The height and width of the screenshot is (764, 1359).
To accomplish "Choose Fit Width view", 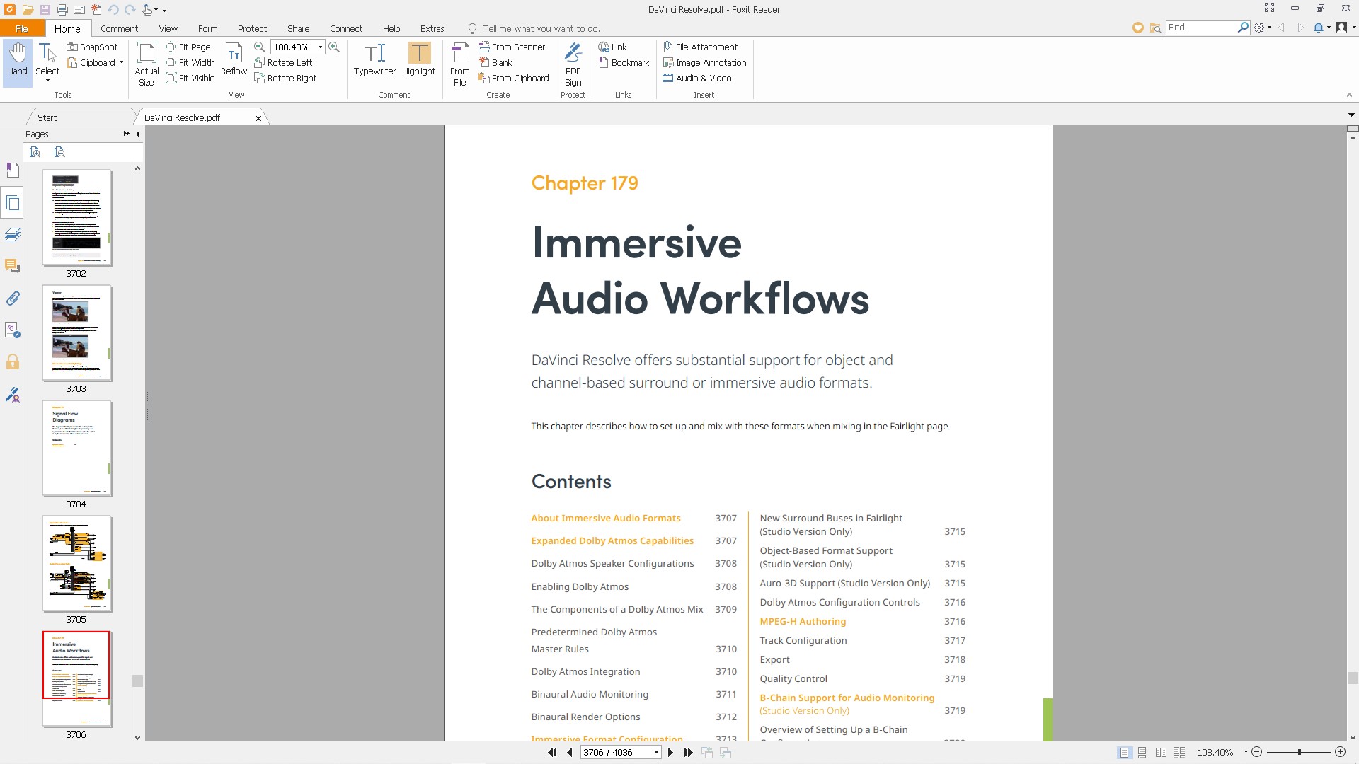I will tap(190, 62).
